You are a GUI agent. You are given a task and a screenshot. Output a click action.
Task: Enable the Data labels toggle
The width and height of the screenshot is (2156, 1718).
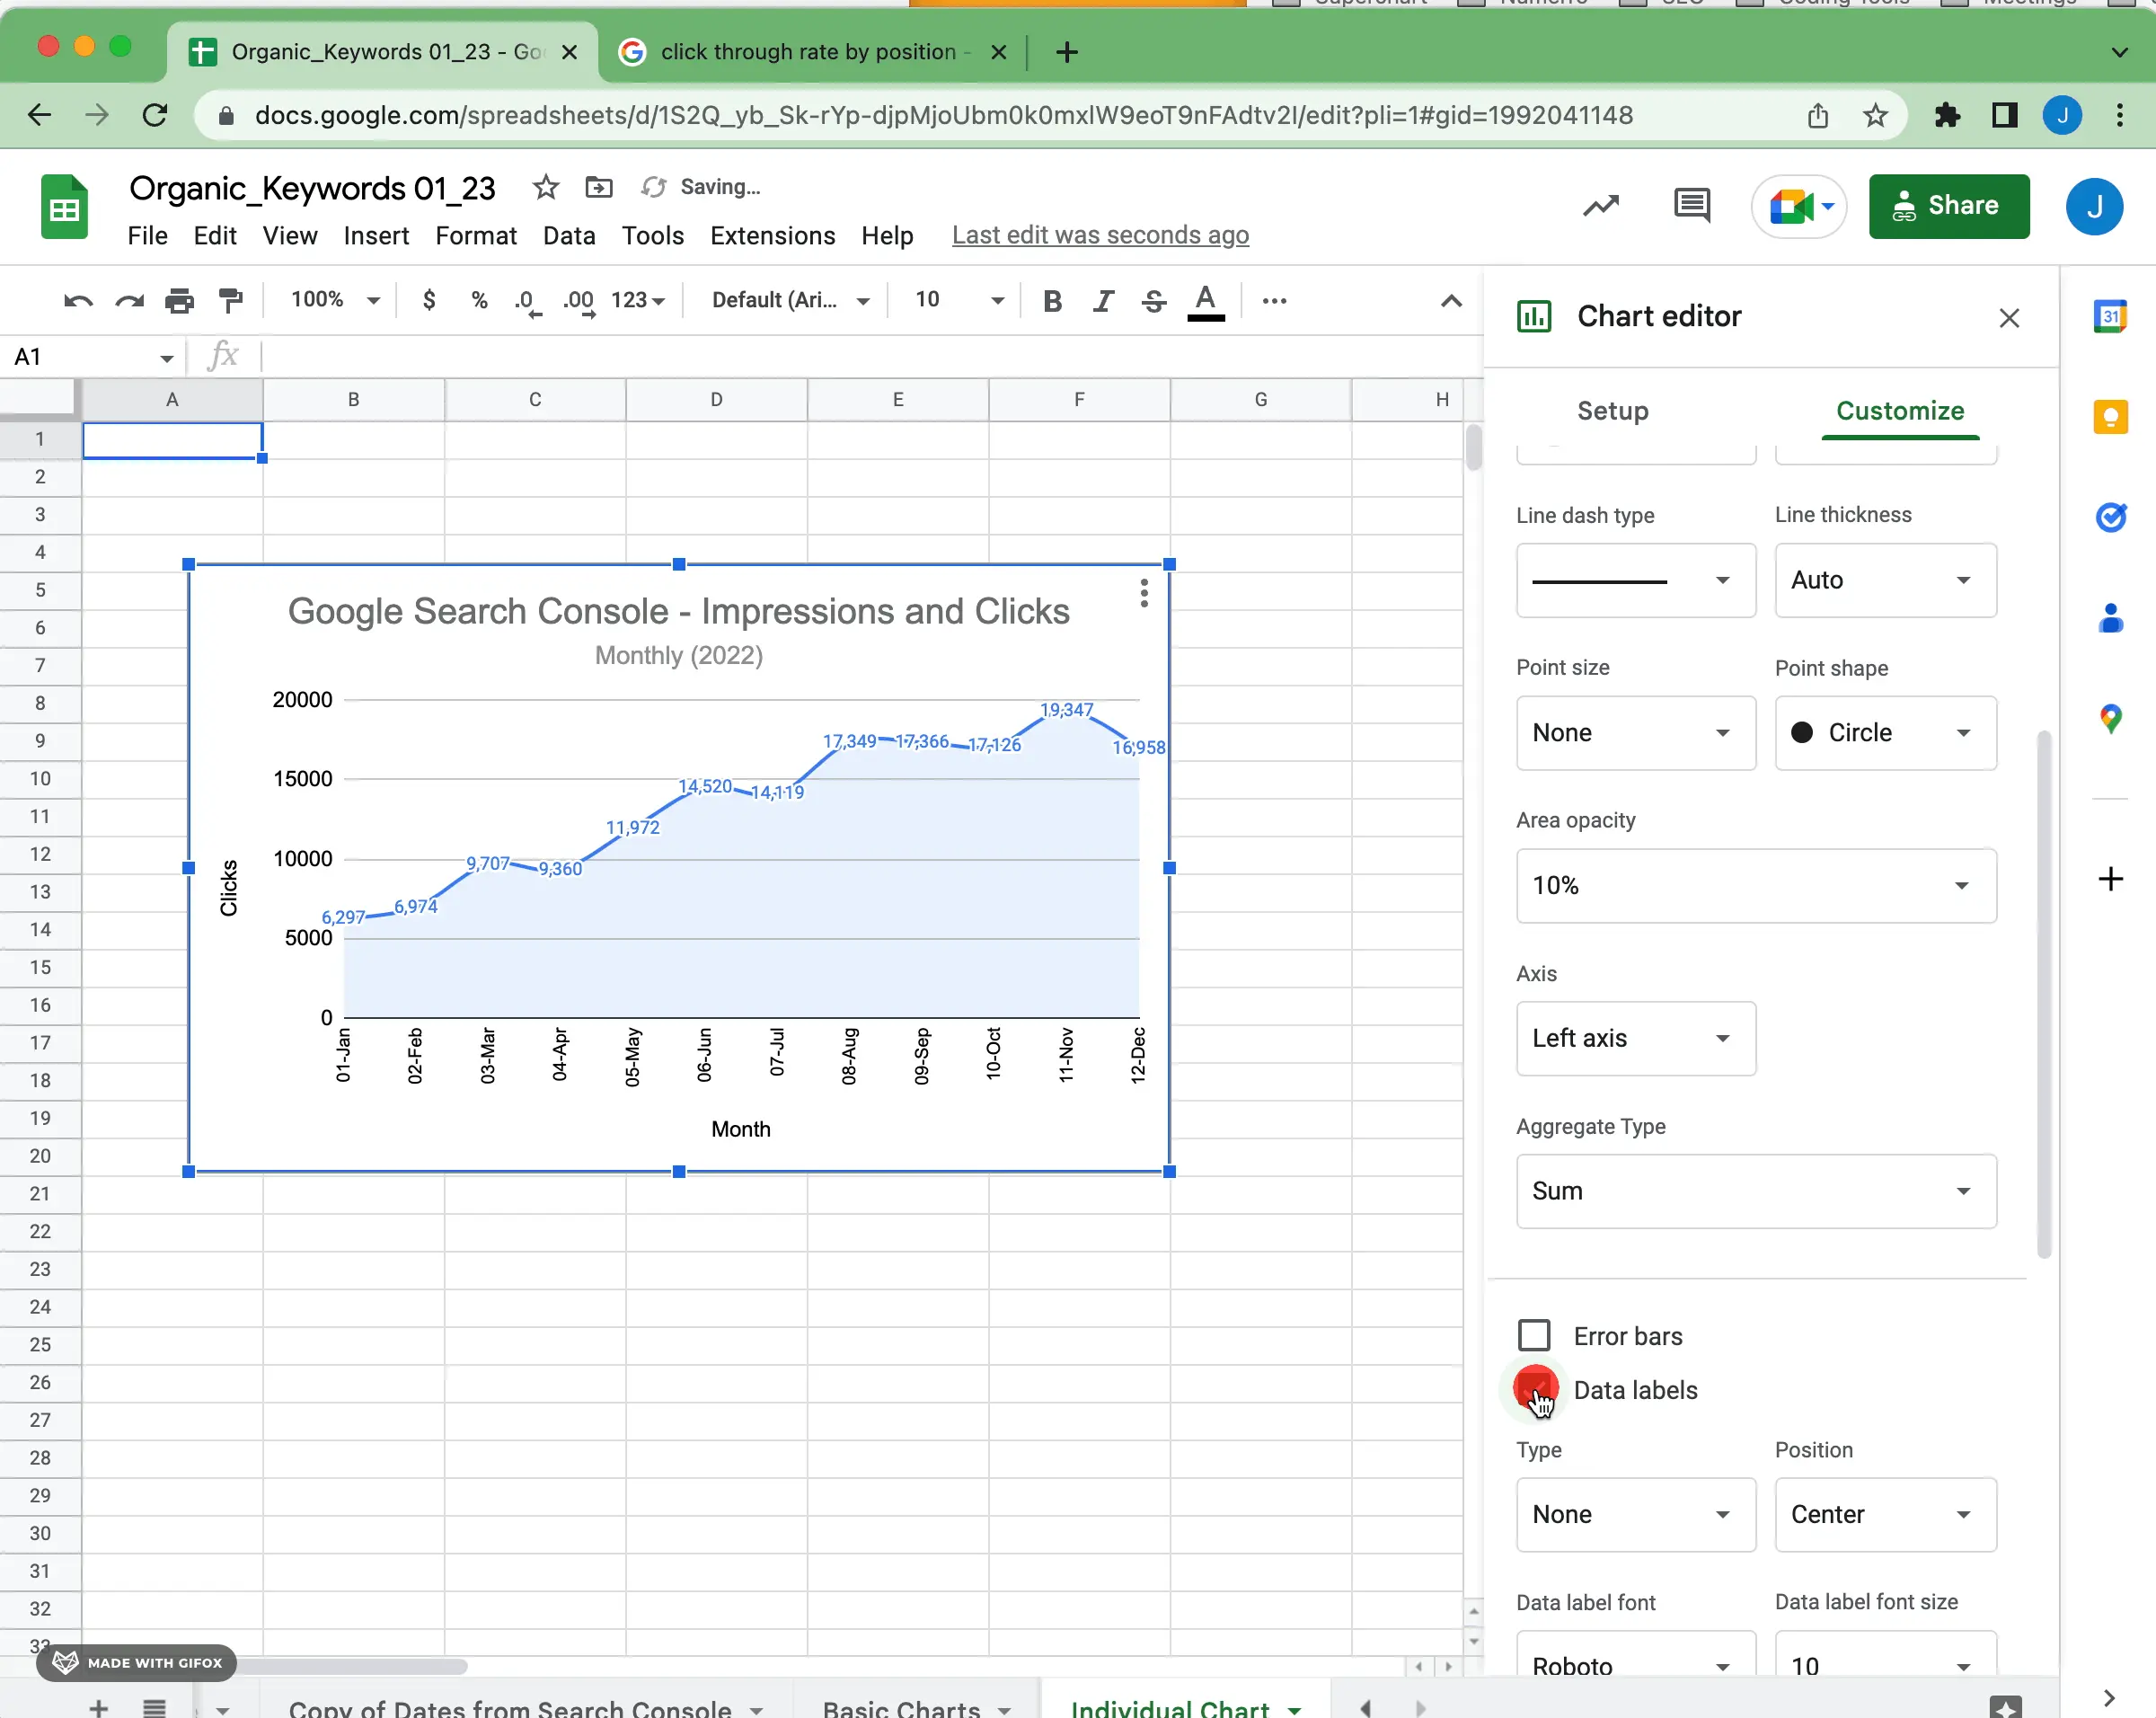tap(1533, 1390)
